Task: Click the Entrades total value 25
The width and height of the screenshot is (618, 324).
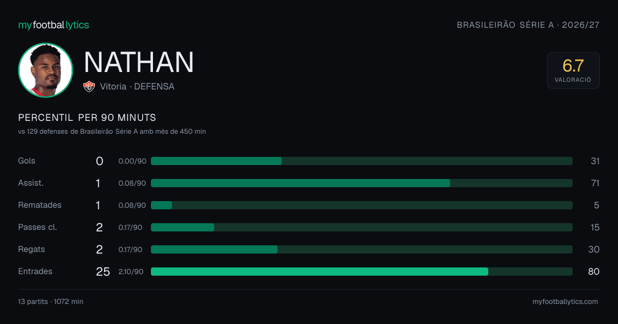Action: coord(103,272)
